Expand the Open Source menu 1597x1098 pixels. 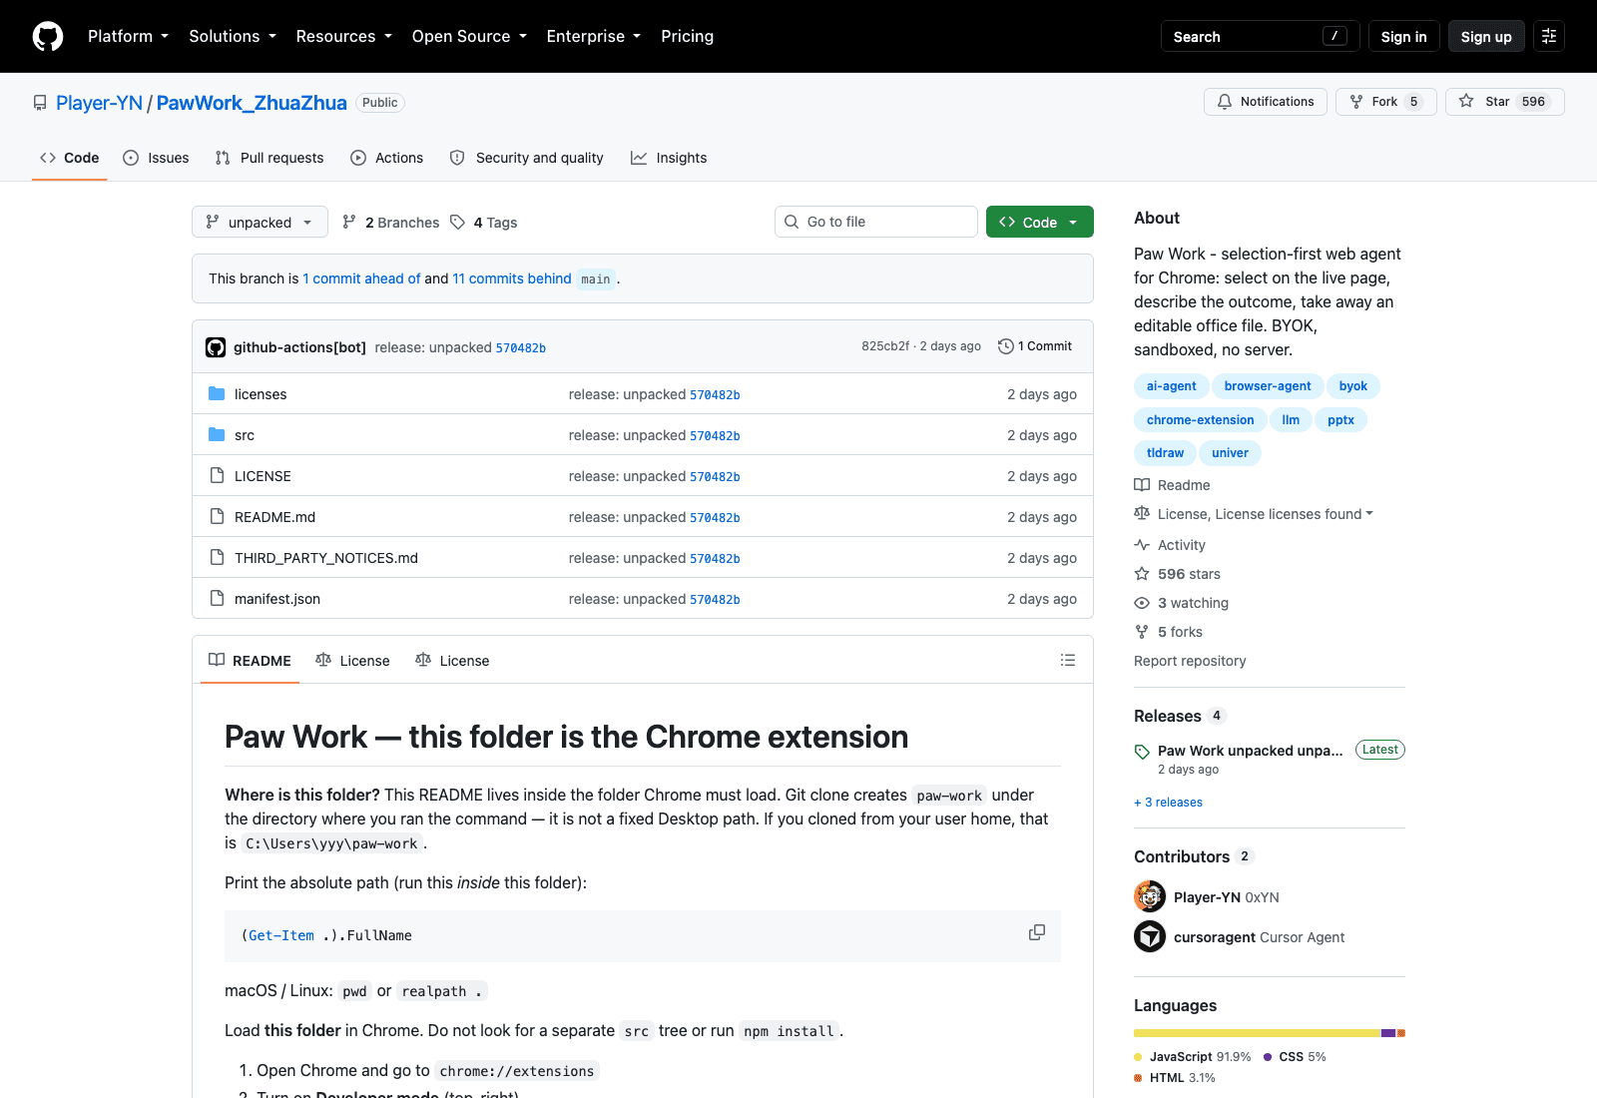click(x=469, y=36)
